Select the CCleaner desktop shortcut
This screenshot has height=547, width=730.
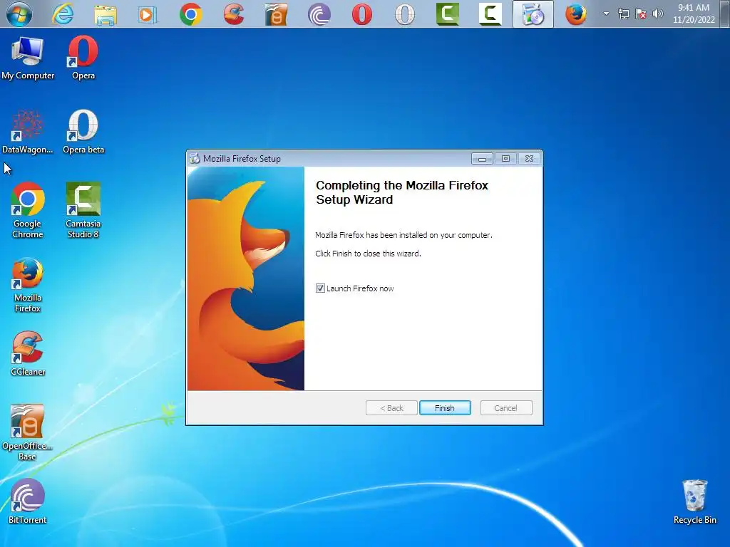tap(28, 353)
